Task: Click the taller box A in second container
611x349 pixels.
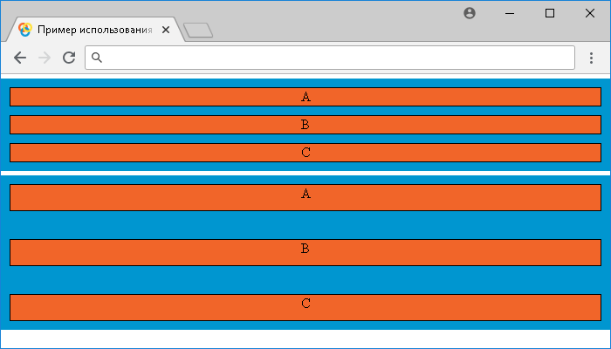Action: pos(305,197)
